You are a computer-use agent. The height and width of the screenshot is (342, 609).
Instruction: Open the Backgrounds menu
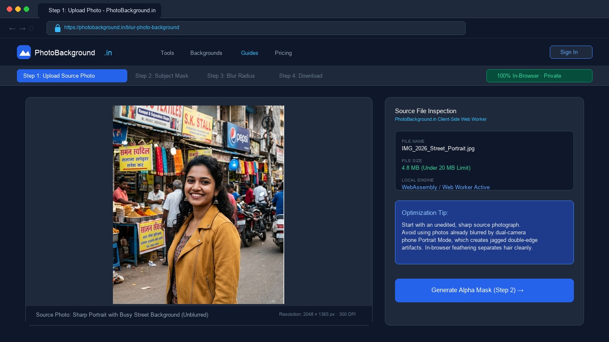(x=206, y=53)
